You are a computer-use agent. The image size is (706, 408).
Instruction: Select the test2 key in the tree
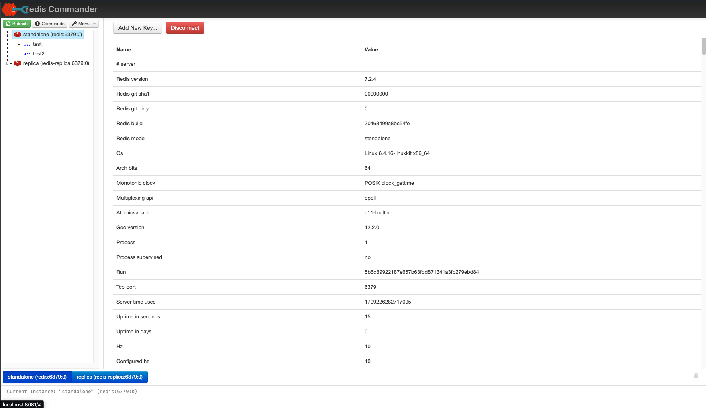point(39,54)
